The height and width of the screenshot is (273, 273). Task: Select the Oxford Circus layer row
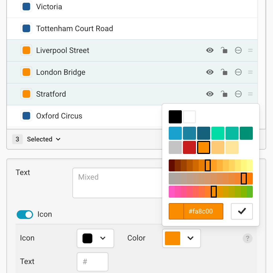tap(82, 116)
